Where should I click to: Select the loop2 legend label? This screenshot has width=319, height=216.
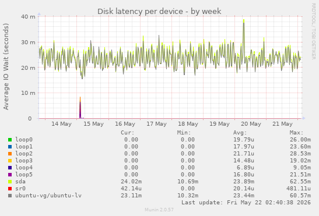tap(24, 154)
